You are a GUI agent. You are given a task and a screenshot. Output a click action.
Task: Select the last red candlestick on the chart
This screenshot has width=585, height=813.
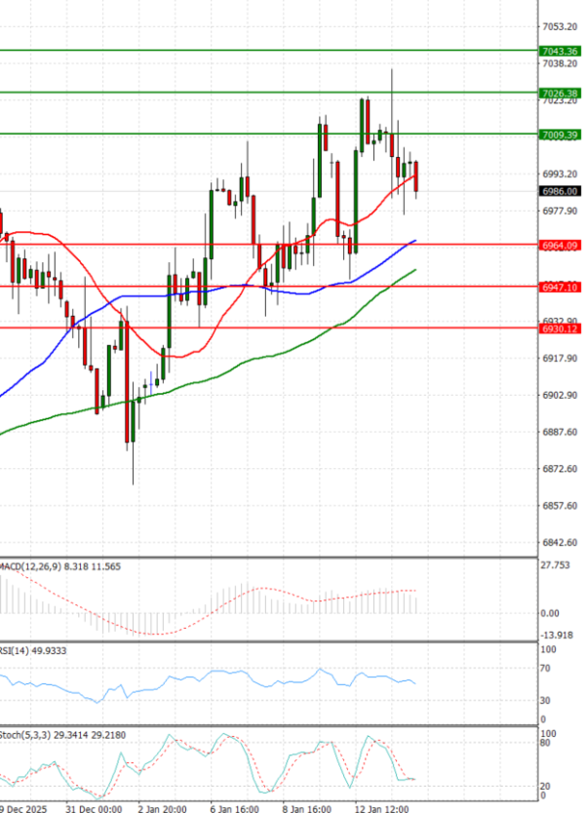tap(416, 177)
